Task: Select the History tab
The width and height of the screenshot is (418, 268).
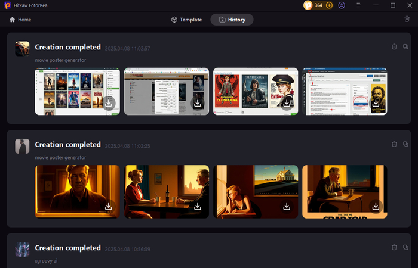Action: click(232, 20)
